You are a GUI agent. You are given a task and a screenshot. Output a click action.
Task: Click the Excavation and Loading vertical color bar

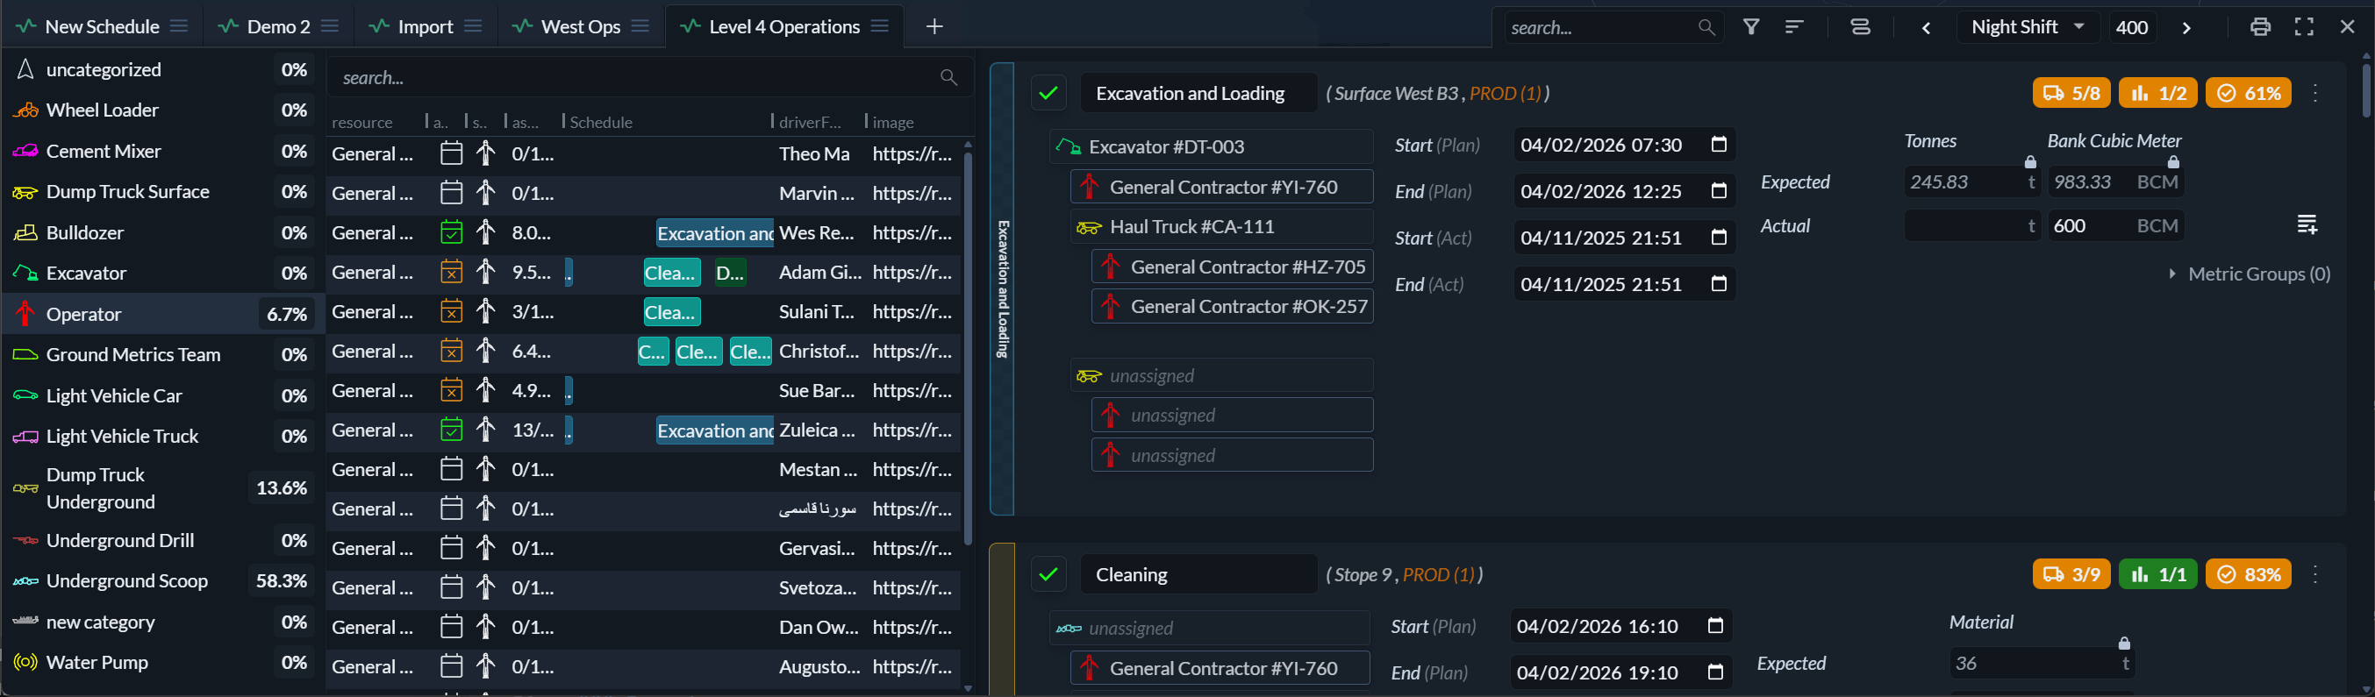click(1002, 288)
